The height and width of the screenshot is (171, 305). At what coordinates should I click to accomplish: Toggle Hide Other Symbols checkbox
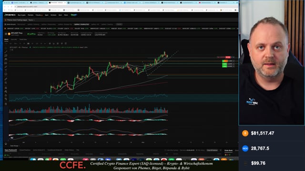165,150
